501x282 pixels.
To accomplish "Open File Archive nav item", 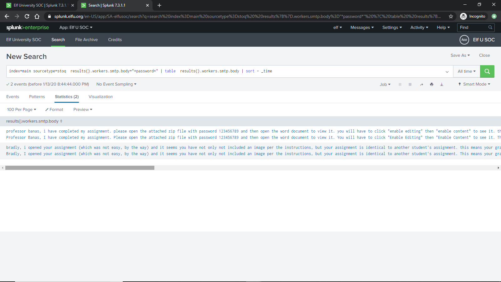I will tap(86, 40).
